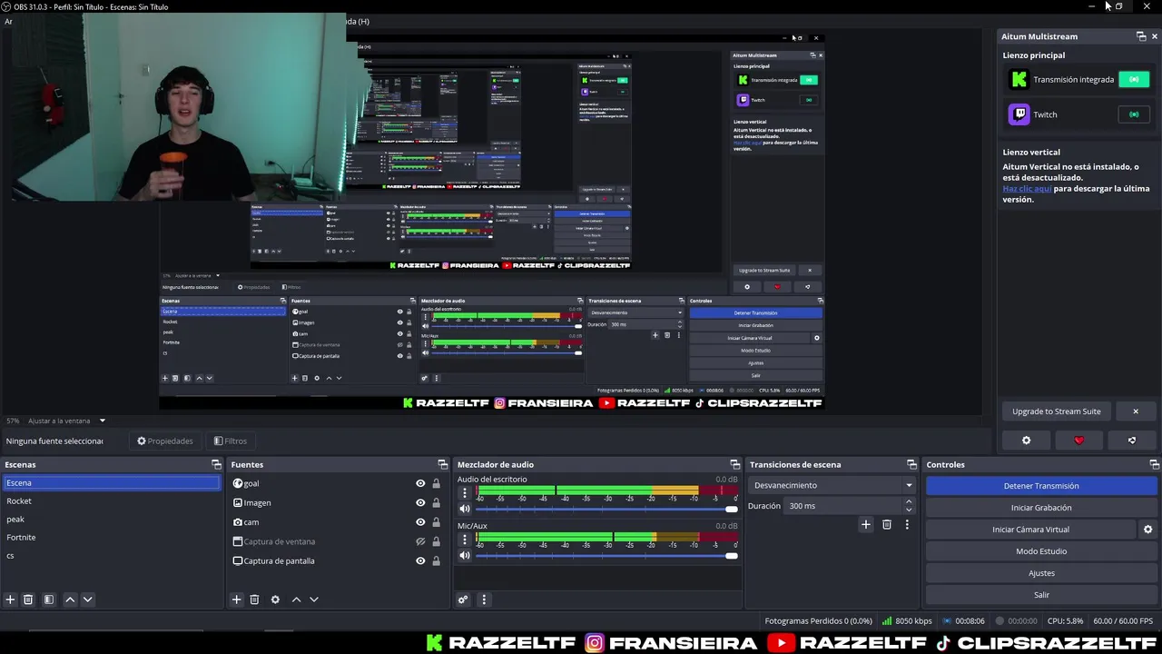The width and height of the screenshot is (1162, 654).
Task: Pop out the Fuentes dock panel
Action: (442, 465)
